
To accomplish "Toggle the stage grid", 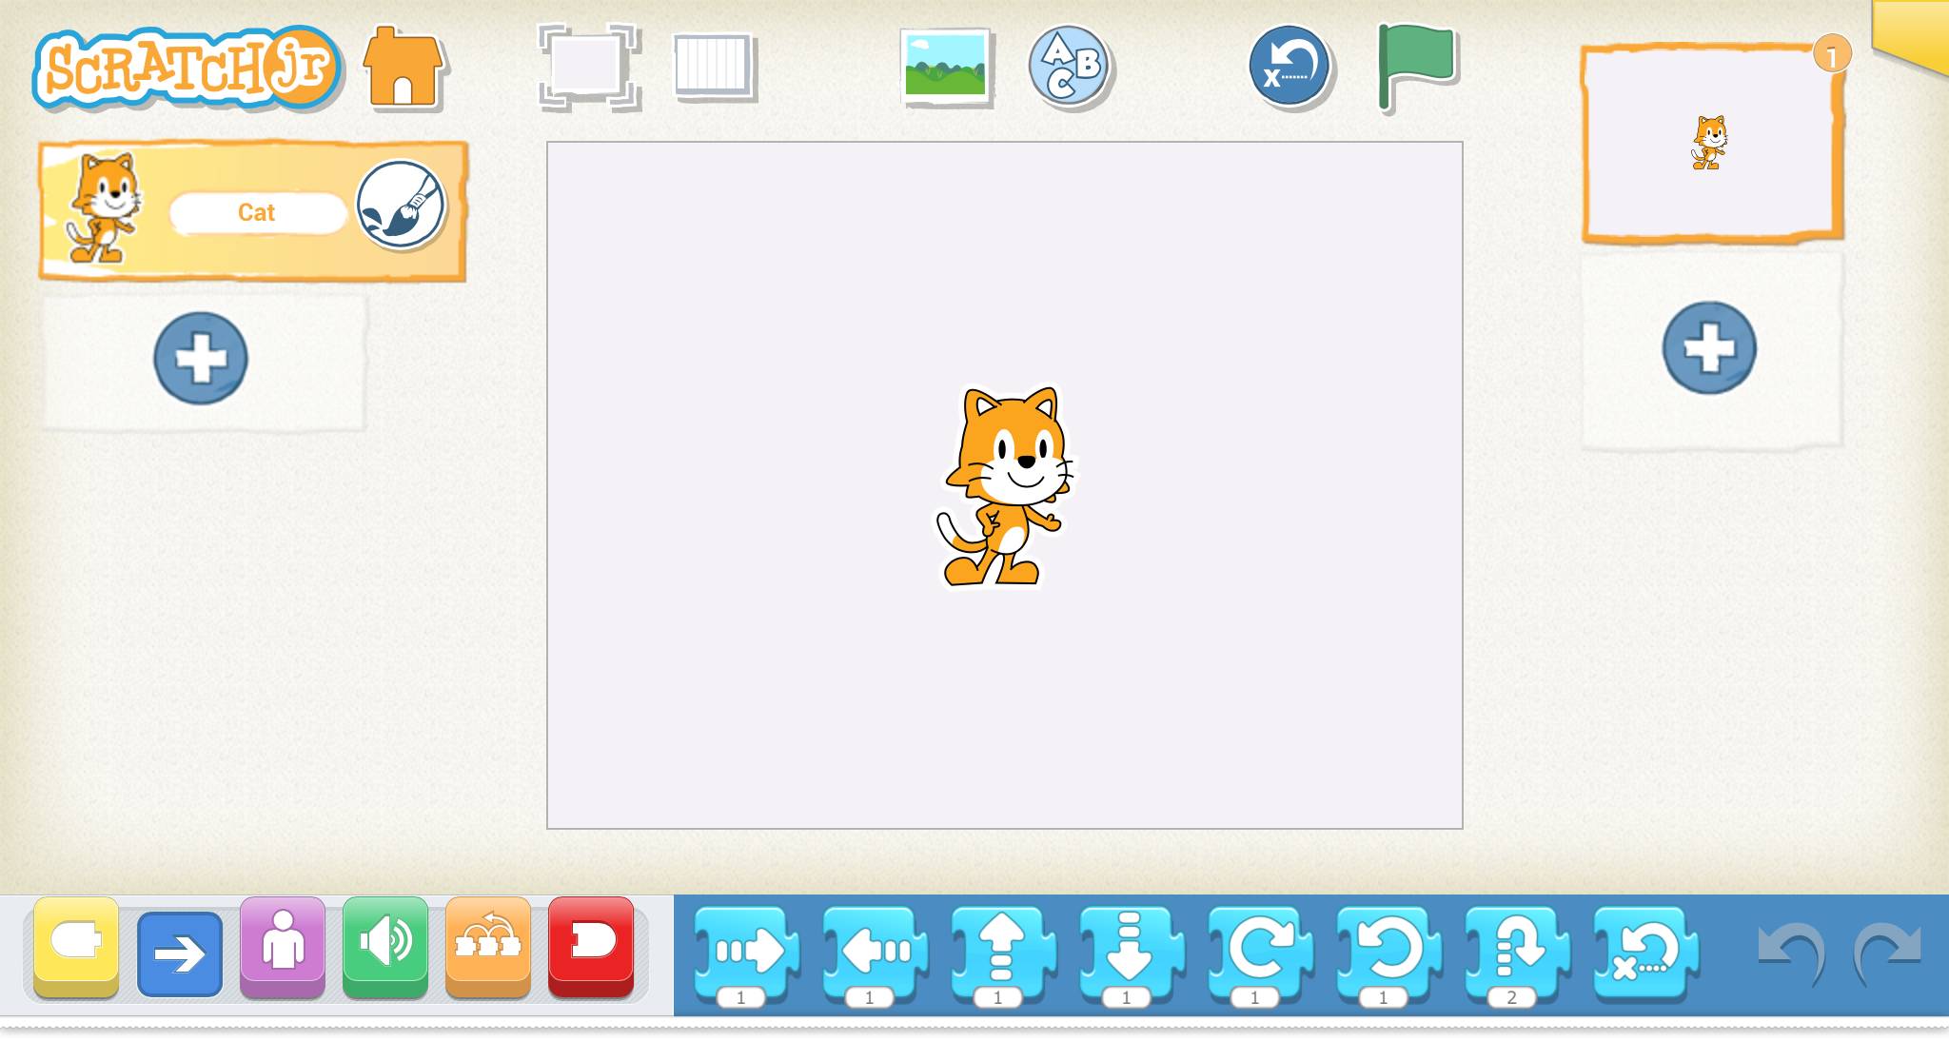I will 714,67.
